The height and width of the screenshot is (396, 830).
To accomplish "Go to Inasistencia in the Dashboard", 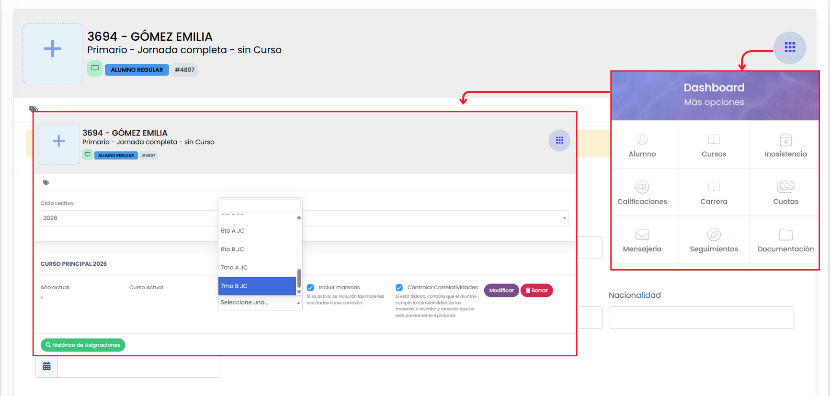I will point(785,145).
